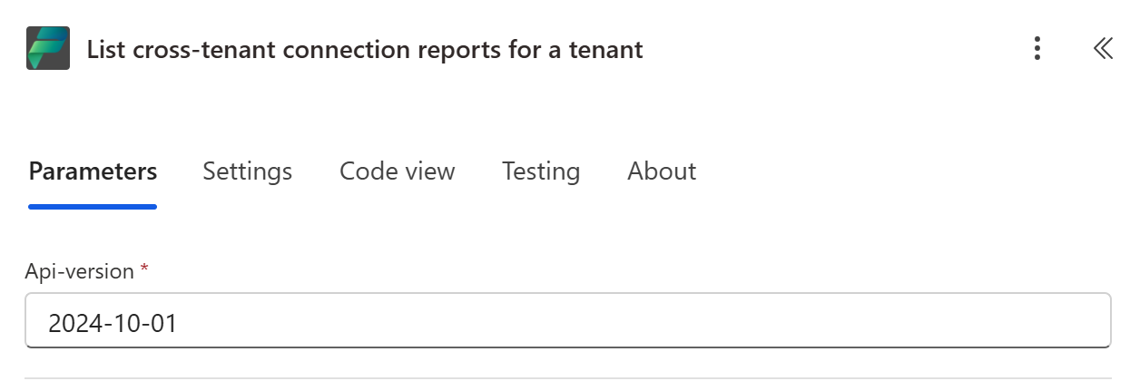Go to the Testing tab
Image resolution: width=1130 pixels, height=391 pixels.
tap(541, 171)
